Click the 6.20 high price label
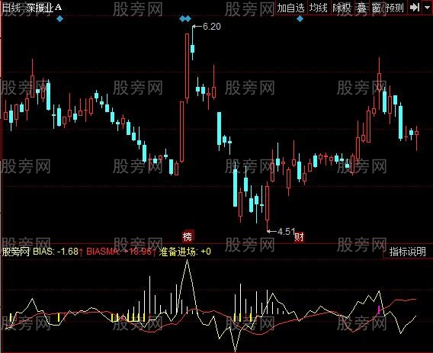This screenshot has width=433, height=353. coord(212,27)
